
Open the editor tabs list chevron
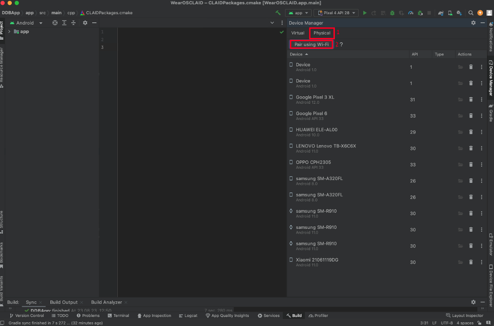tap(272, 23)
